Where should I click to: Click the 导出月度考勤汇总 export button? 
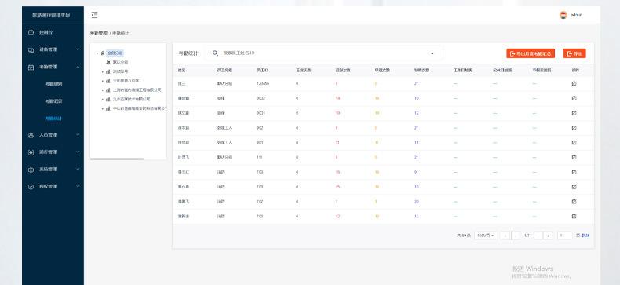point(531,53)
